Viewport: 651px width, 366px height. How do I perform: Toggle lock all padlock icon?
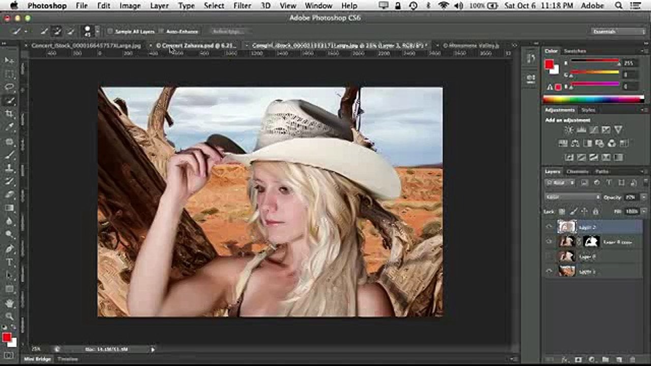click(x=596, y=211)
